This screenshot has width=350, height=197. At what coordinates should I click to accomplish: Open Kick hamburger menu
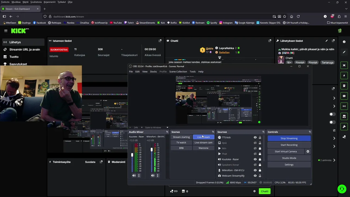tap(6, 31)
